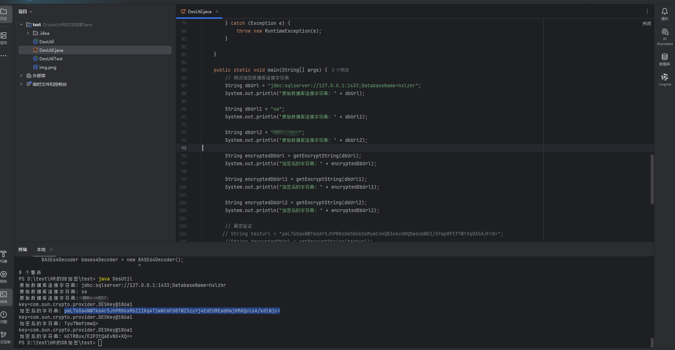Expand the .idea folder
This screenshot has height=350, width=675.
click(x=28, y=33)
